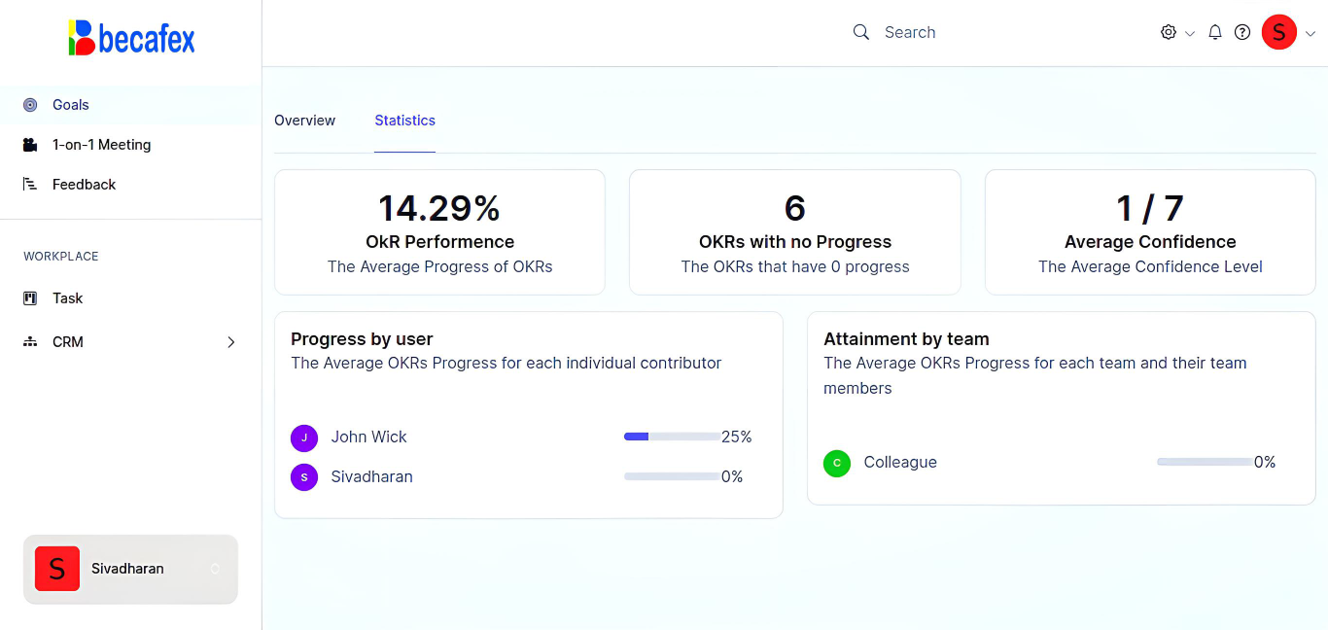Click the Sivadharan purple avatar in list

tap(304, 477)
